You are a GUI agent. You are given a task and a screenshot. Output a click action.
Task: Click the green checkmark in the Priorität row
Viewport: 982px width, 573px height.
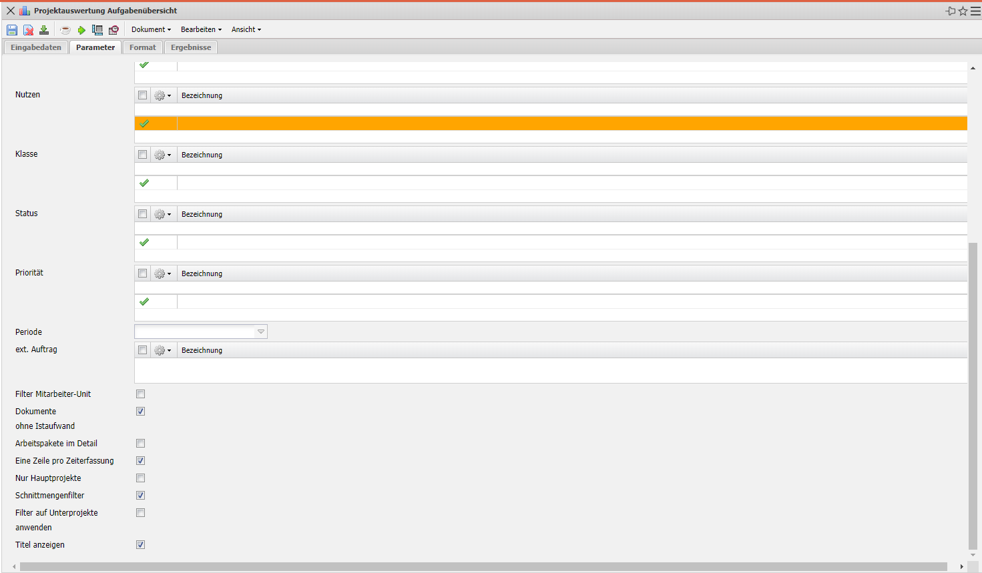(x=144, y=302)
